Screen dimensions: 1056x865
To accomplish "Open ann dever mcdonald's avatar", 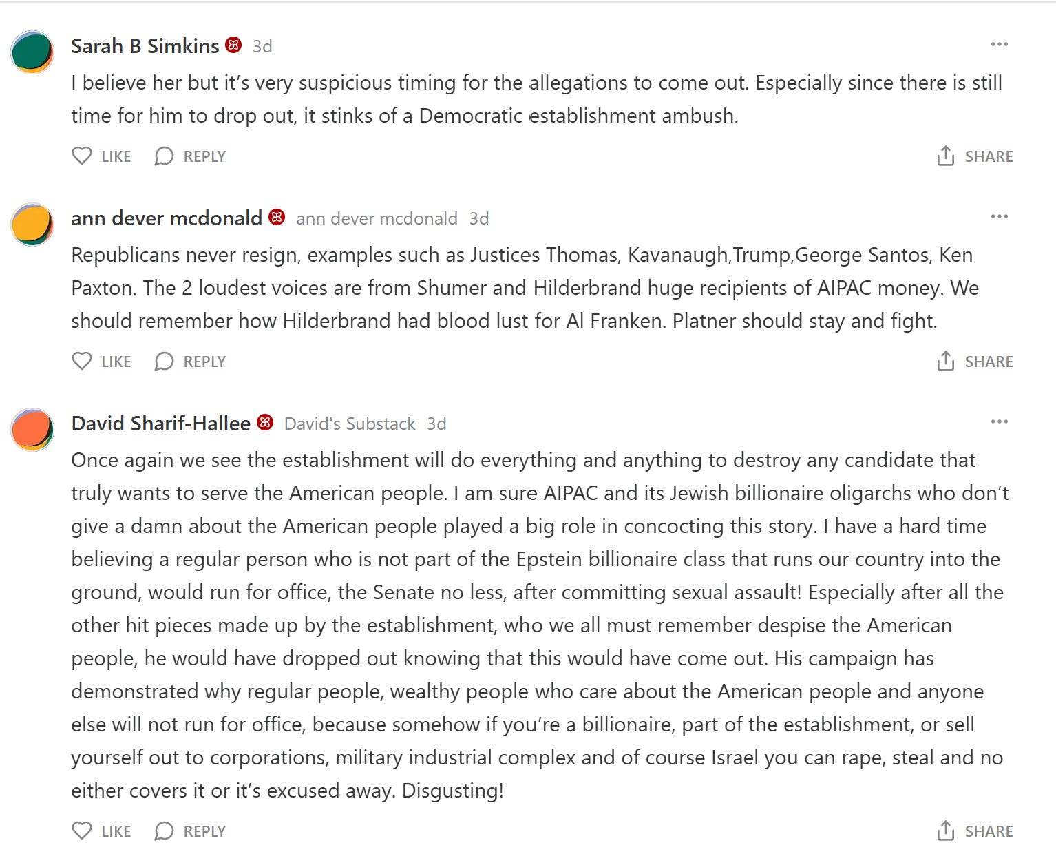I will click(x=32, y=224).
